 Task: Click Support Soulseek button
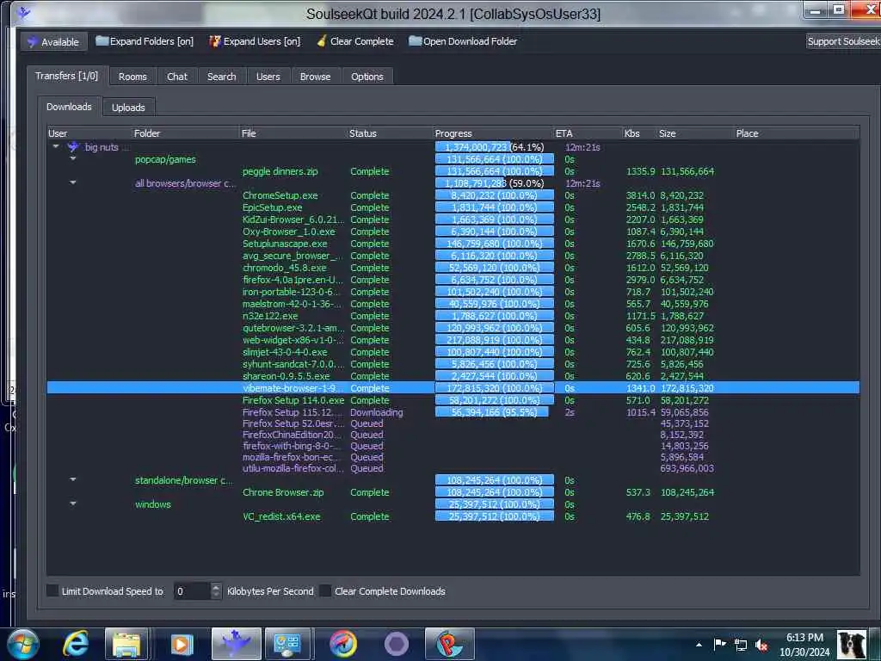(x=843, y=41)
